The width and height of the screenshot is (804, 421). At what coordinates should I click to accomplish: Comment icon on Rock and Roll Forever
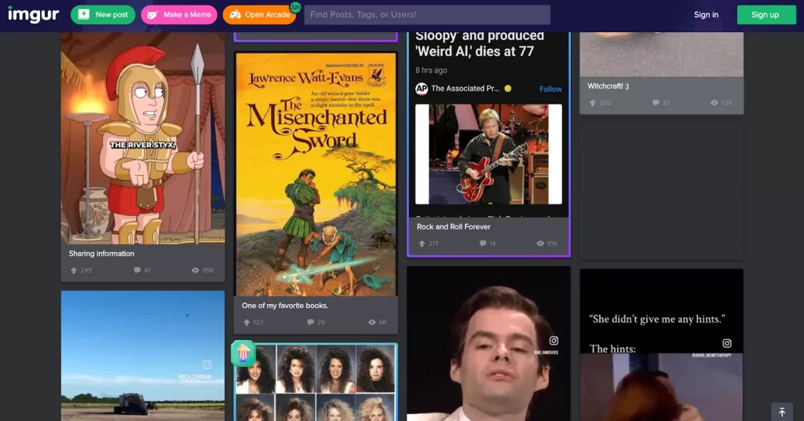(x=483, y=243)
